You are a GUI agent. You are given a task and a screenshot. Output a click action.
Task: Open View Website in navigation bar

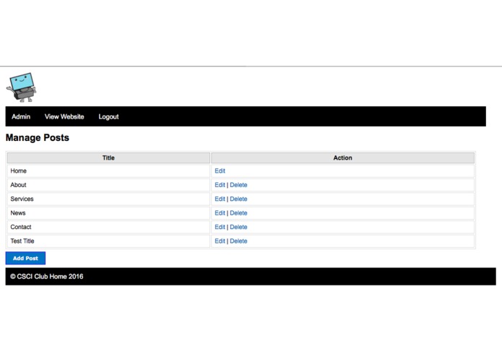click(x=64, y=116)
